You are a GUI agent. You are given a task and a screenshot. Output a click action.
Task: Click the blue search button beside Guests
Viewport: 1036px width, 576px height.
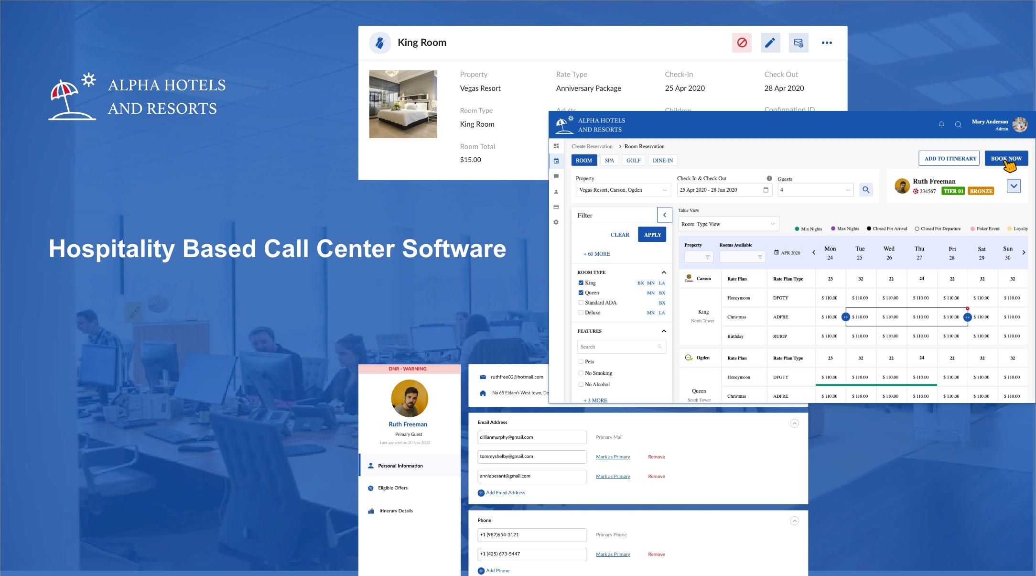click(x=866, y=190)
